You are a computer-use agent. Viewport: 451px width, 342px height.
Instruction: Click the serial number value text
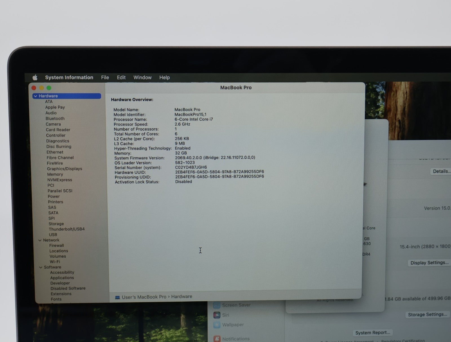(x=191, y=167)
